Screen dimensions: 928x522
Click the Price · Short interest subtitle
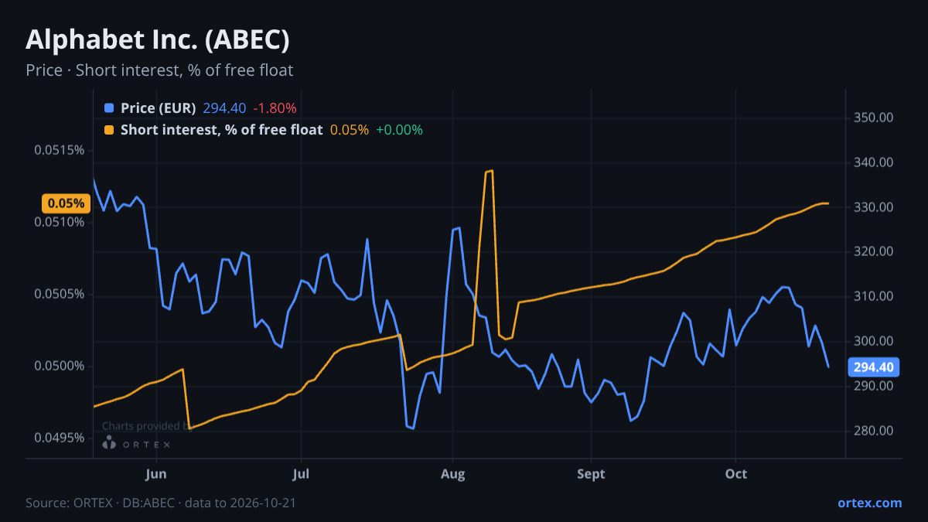(159, 70)
